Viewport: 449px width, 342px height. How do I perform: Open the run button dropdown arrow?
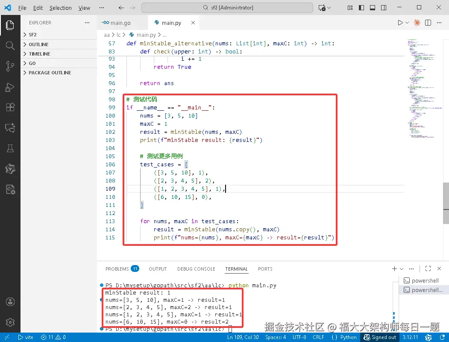(407, 23)
